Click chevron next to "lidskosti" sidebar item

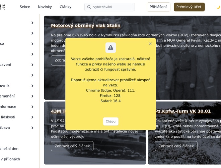click(32, 117)
